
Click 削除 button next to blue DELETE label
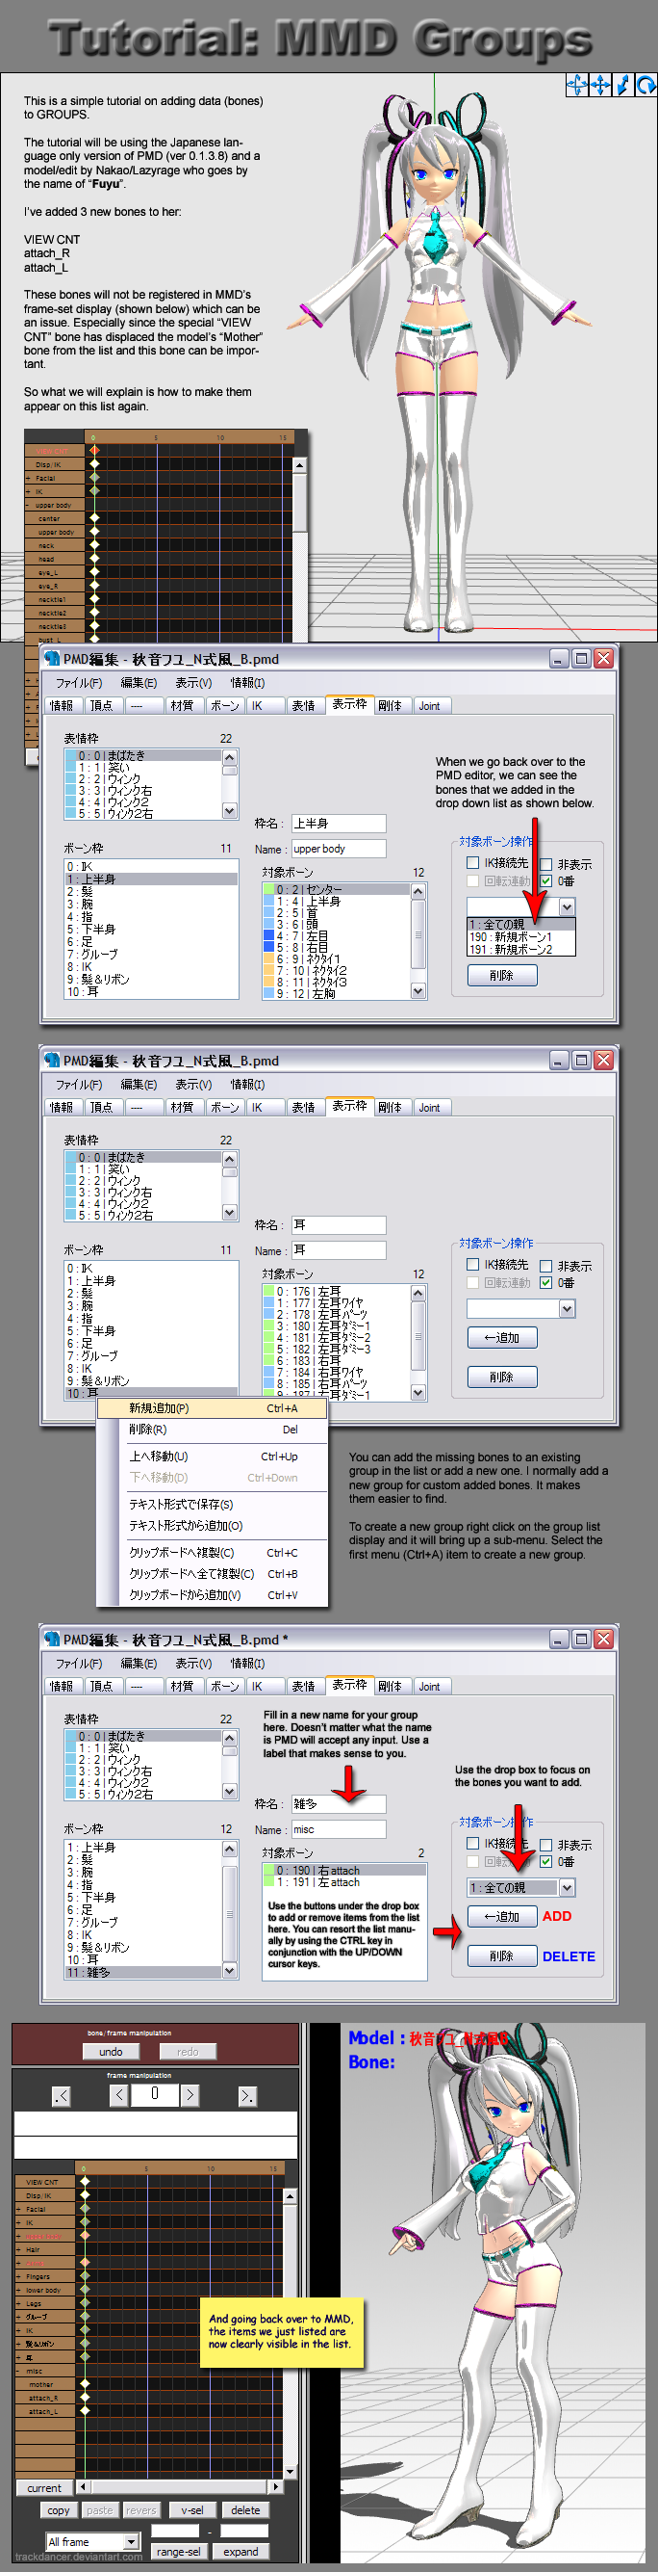tap(501, 1955)
